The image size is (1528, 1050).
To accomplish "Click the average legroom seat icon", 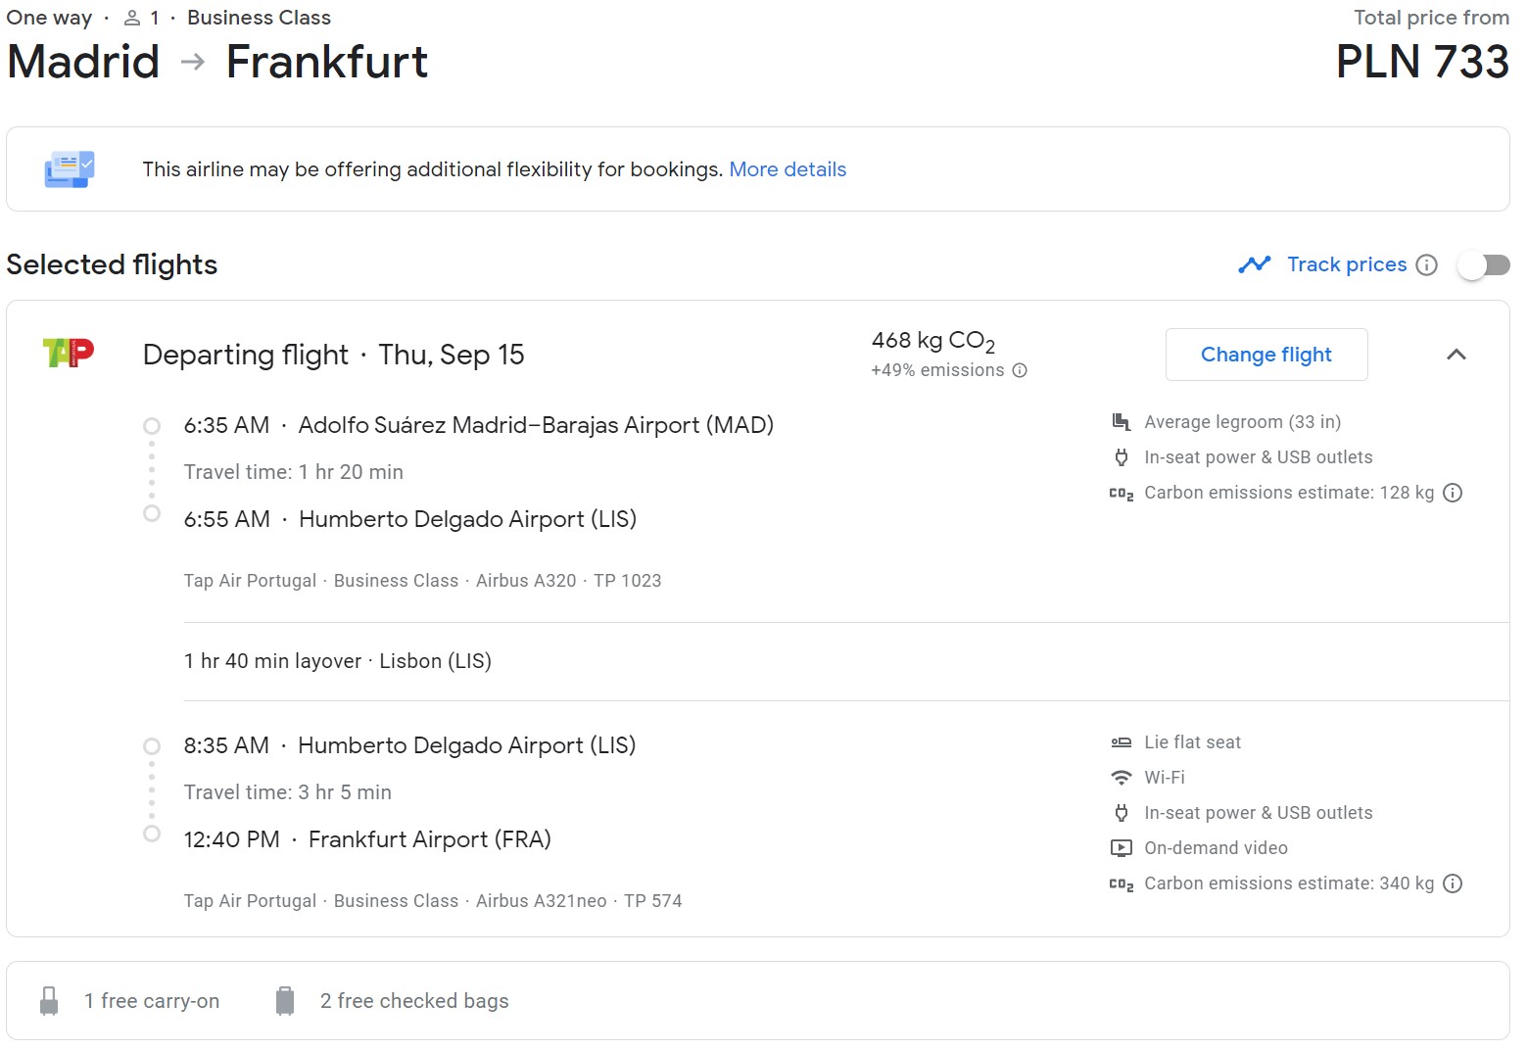I will point(1122,422).
